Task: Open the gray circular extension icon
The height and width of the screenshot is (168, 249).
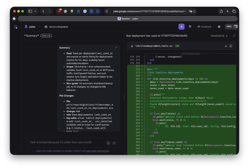Action: pos(65,11)
